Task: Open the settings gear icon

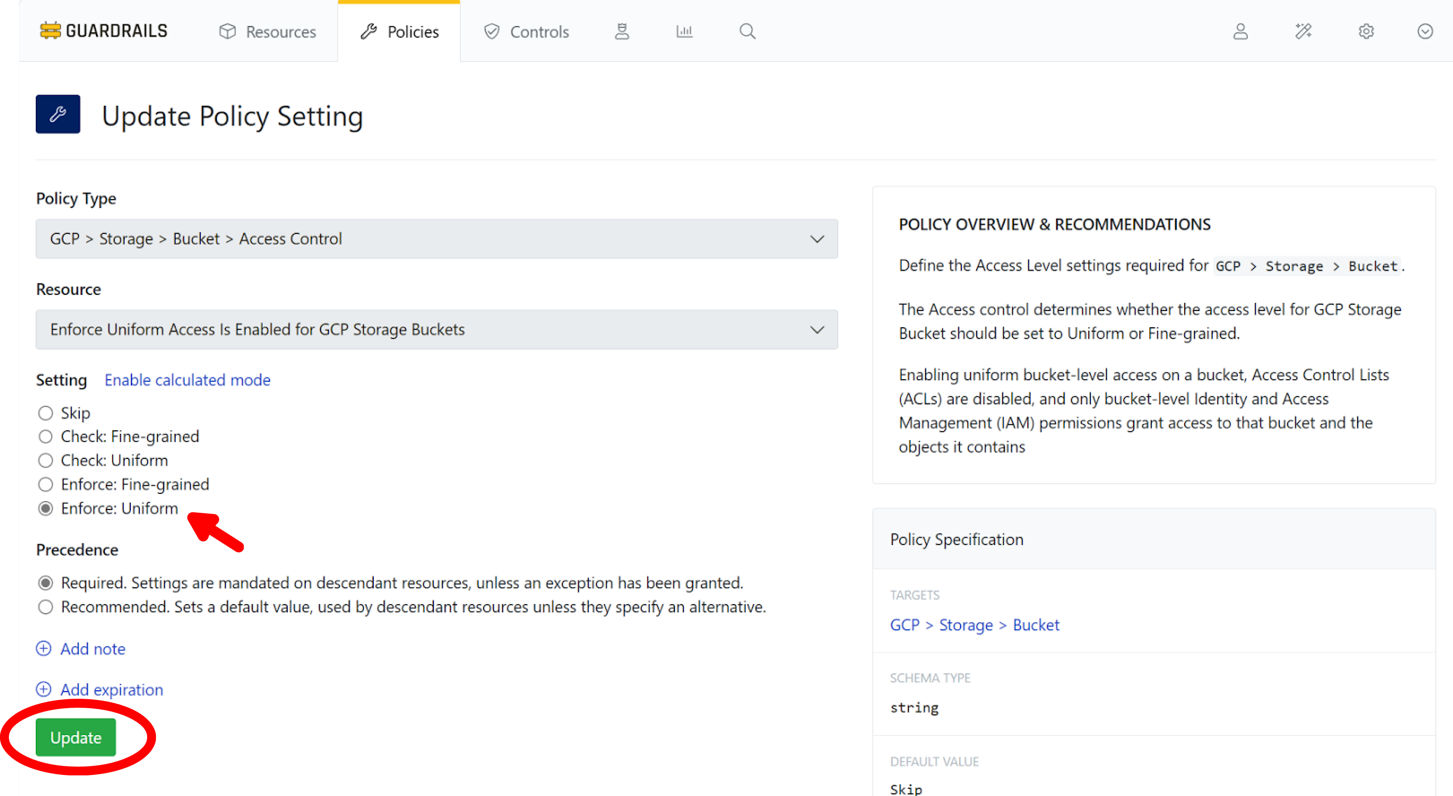Action: [1366, 31]
